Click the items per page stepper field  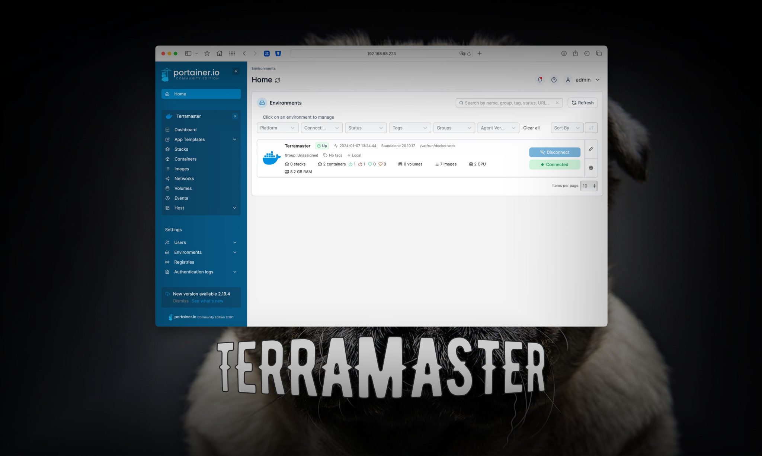[588, 185]
